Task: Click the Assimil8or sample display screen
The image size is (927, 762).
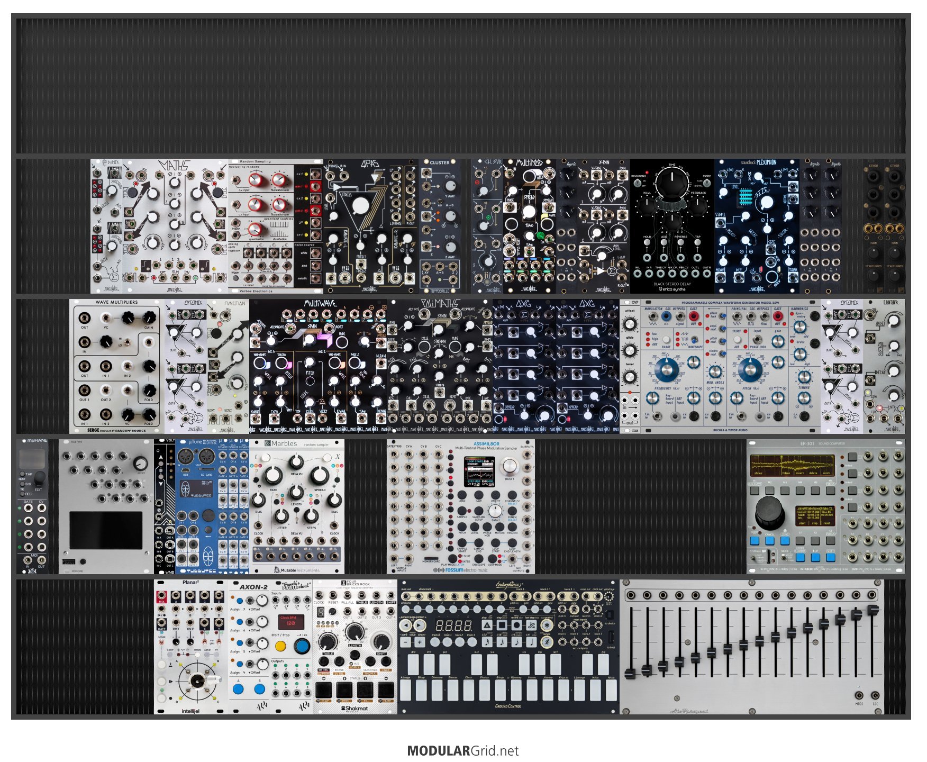Action: click(480, 472)
